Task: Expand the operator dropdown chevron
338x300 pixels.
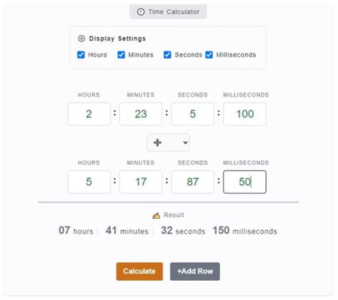Action: 185,142
